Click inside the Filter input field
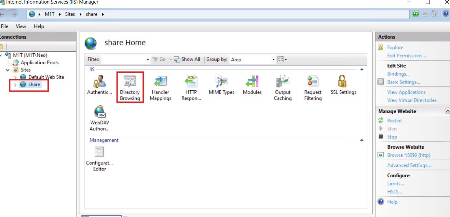 tap(123, 59)
